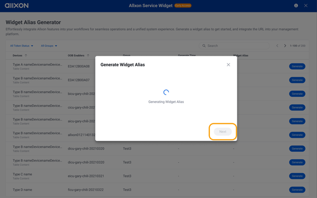Open the All Token Status dropdown
The image size is (317, 198).
pyautogui.click(x=22, y=46)
